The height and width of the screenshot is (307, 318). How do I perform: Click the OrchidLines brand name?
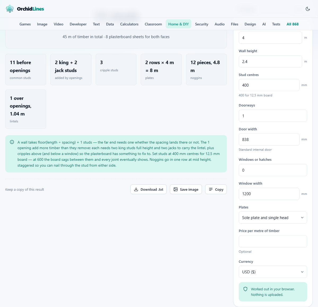pos(30,9)
